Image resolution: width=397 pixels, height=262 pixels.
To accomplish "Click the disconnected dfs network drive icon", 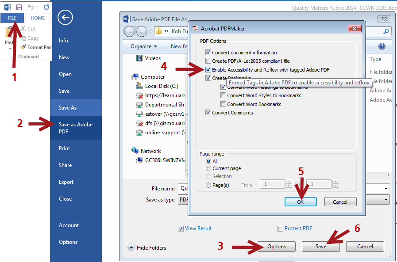I will click(139, 123).
